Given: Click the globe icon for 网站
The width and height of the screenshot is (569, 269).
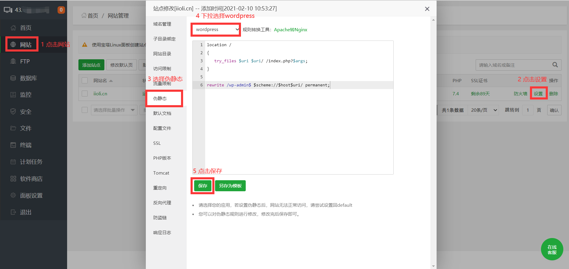Looking at the screenshot, I should click(x=13, y=45).
